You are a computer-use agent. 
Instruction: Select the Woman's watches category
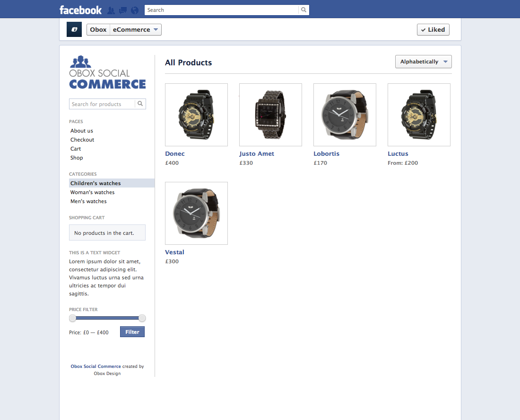92,192
